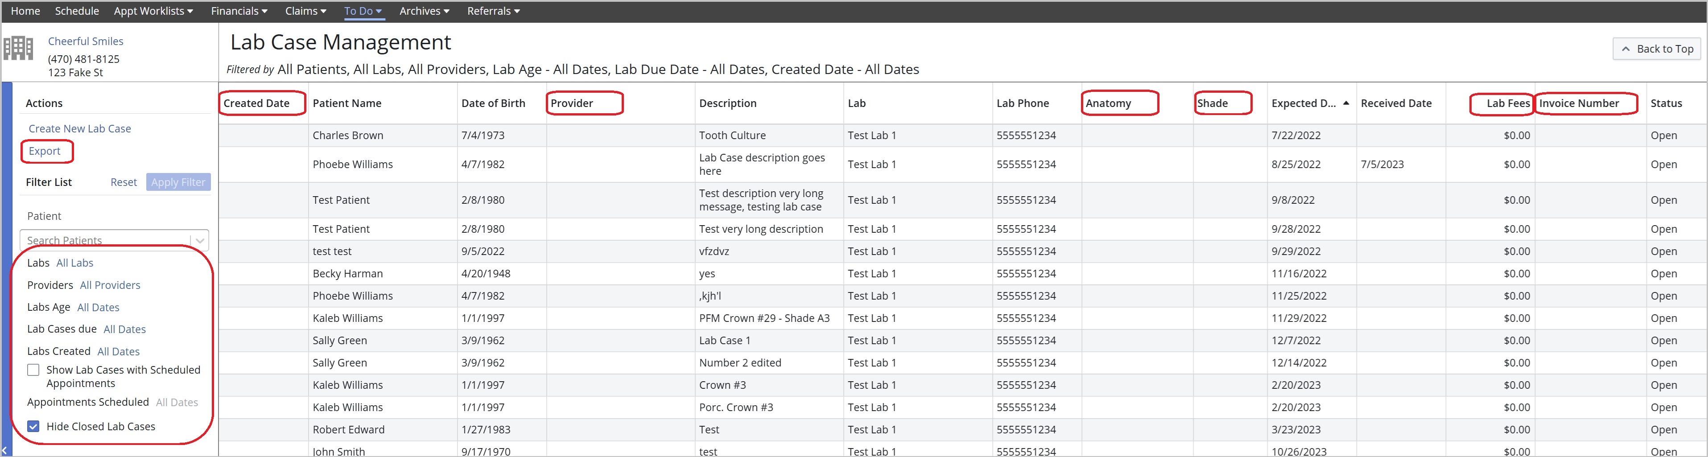Sort the table by Patient Name header
Image resolution: width=1708 pixels, height=457 pixels.
(x=347, y=103)
